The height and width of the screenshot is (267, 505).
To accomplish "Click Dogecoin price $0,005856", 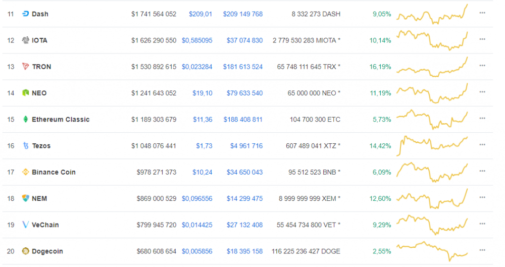I will click(197, 251).
